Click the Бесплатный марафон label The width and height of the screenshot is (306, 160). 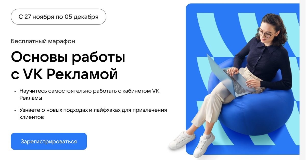point(43,41)
